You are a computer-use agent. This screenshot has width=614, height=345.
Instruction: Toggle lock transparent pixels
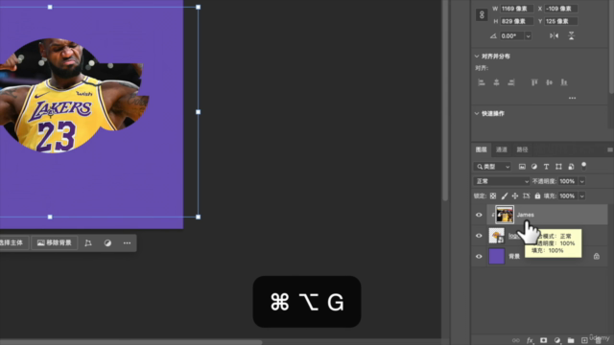[493, 195]
